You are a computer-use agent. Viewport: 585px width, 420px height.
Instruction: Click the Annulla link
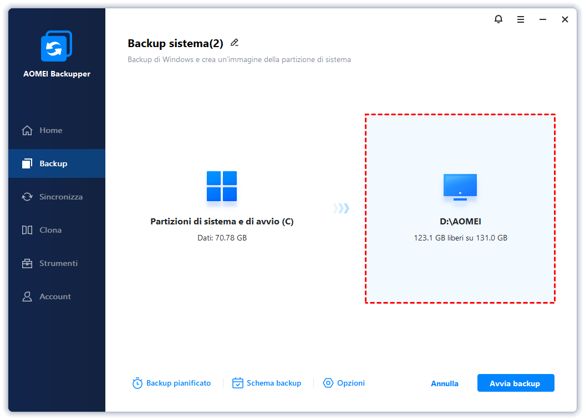pyautogui.click(x=445, y=383)
